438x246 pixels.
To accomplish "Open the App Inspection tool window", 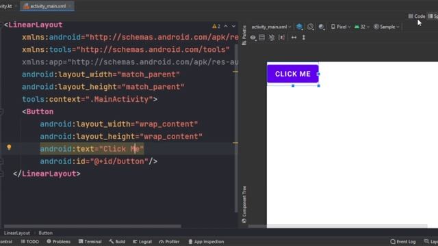I will click(206, 241).
